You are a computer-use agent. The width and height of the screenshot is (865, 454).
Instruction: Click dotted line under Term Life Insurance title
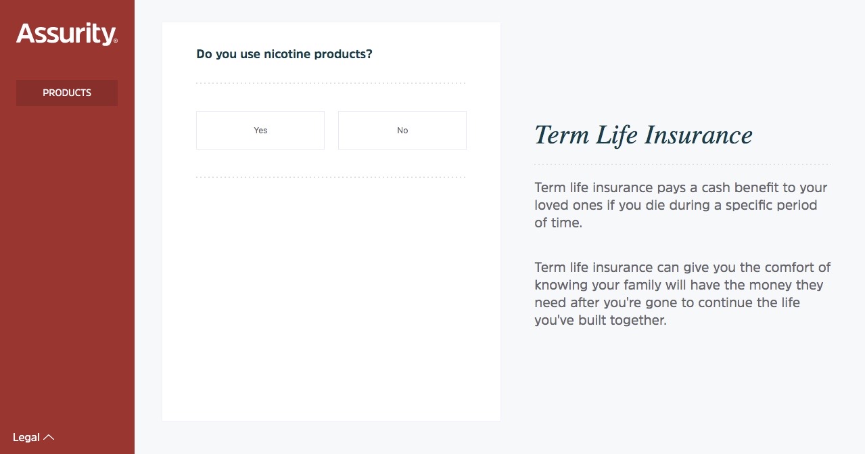pyautogui.click(x=682, y=164)
